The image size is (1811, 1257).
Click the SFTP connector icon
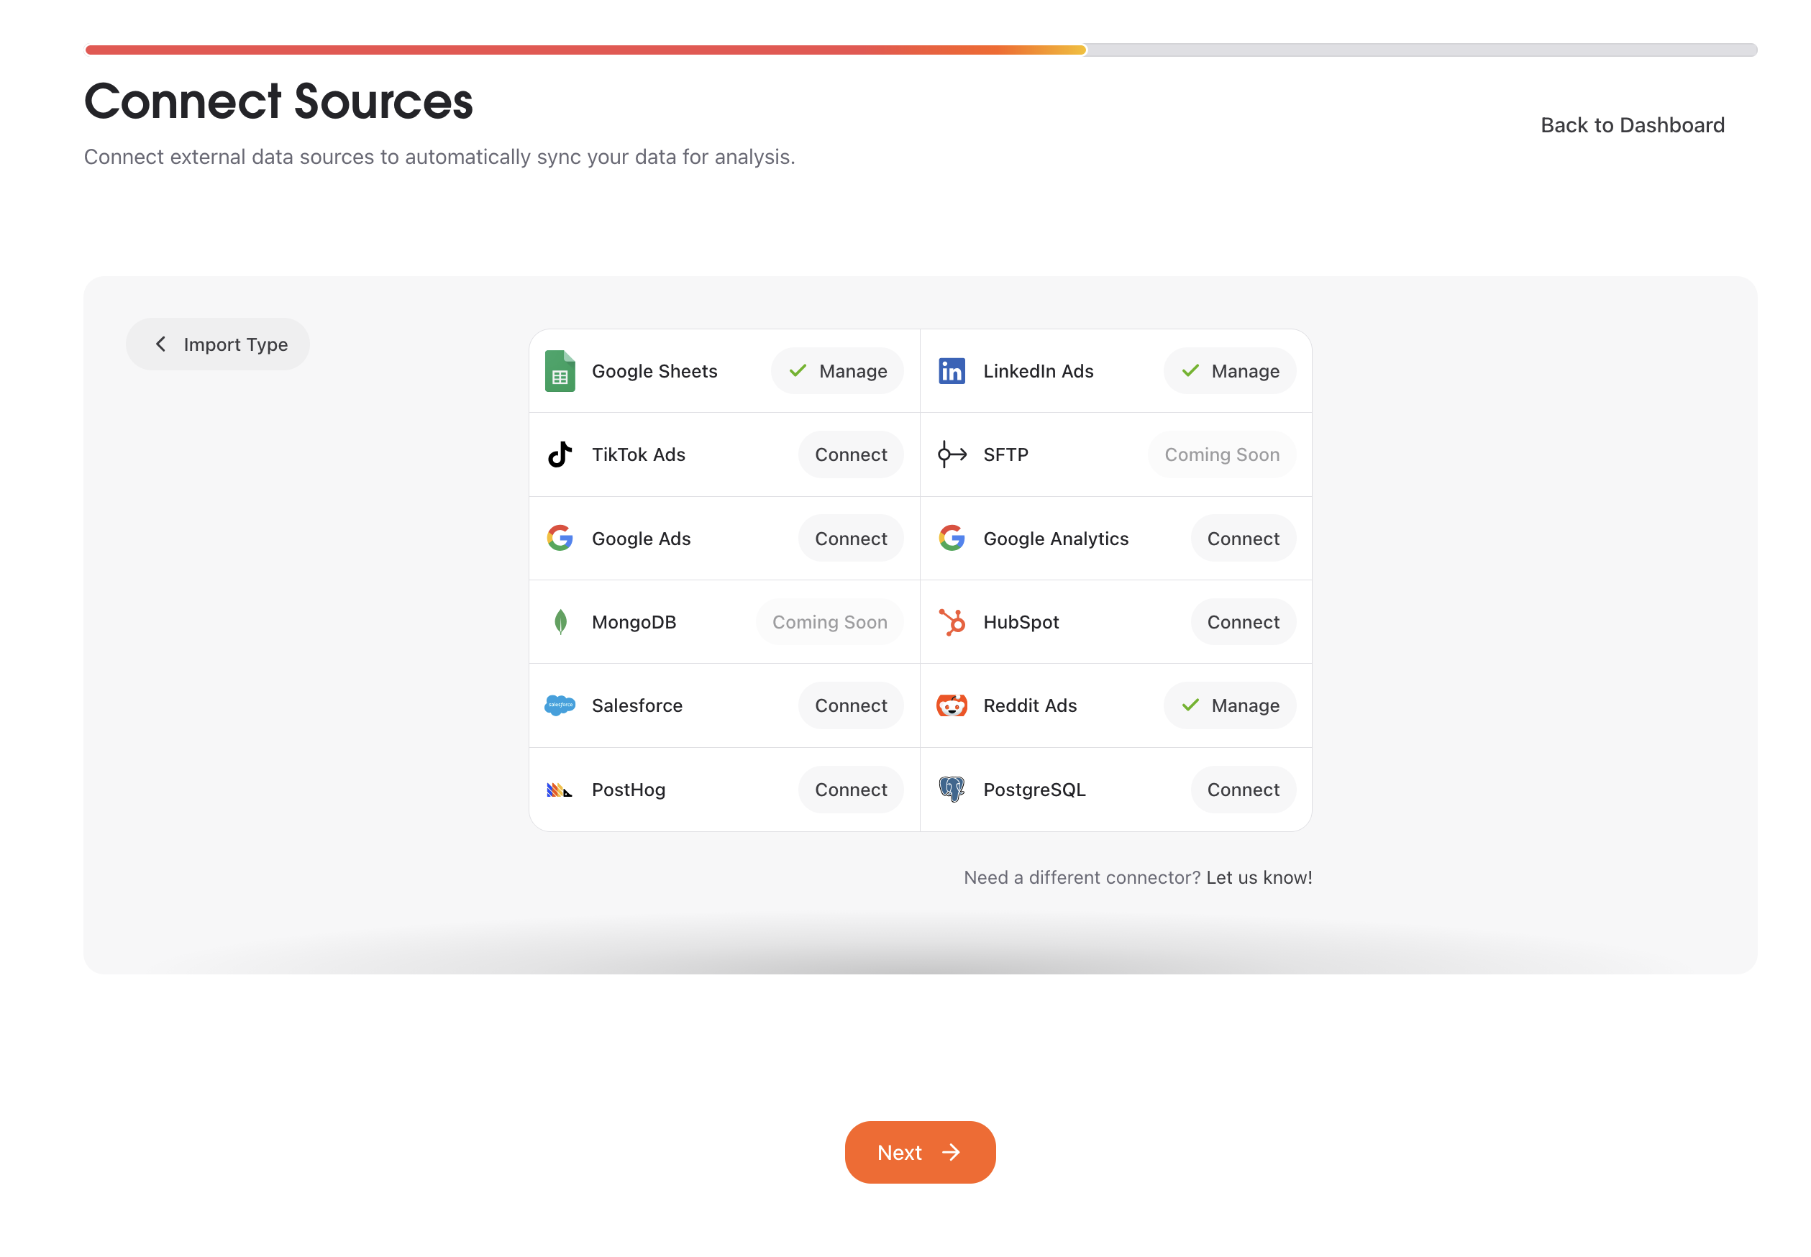pos(952,454)
